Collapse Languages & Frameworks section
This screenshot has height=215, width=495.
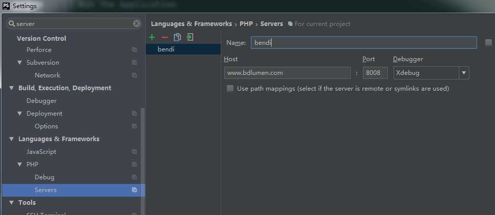pos(12,139)
